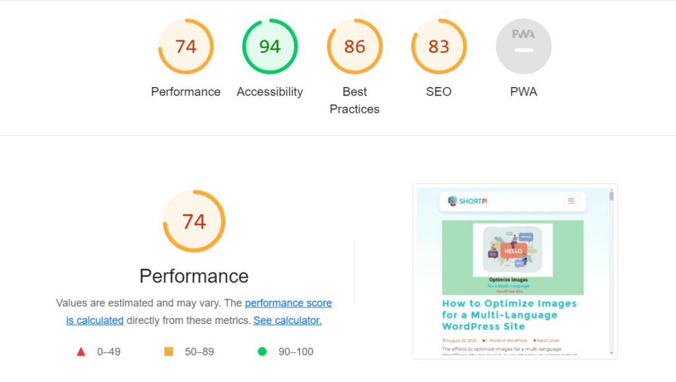Image resolution: width=676 pixels, height=382 pixels.
Task: Click the See calculator link
Action: pos(287,320)
